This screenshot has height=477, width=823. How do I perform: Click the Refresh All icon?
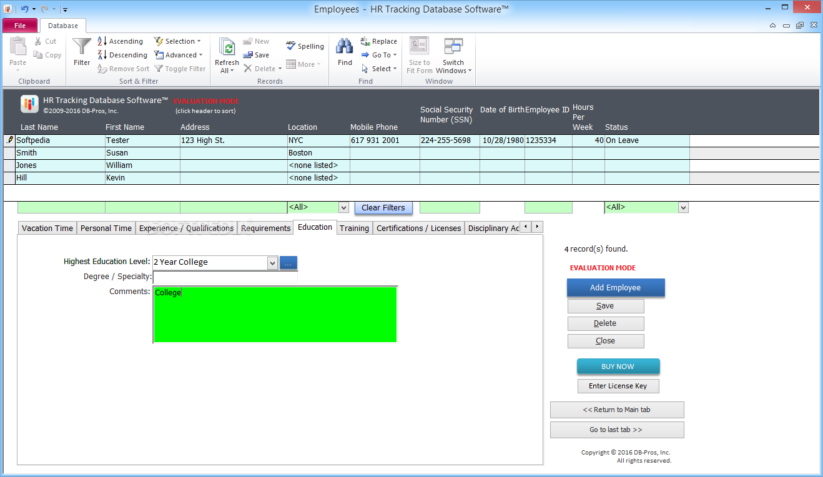click(x=227, y=48)
